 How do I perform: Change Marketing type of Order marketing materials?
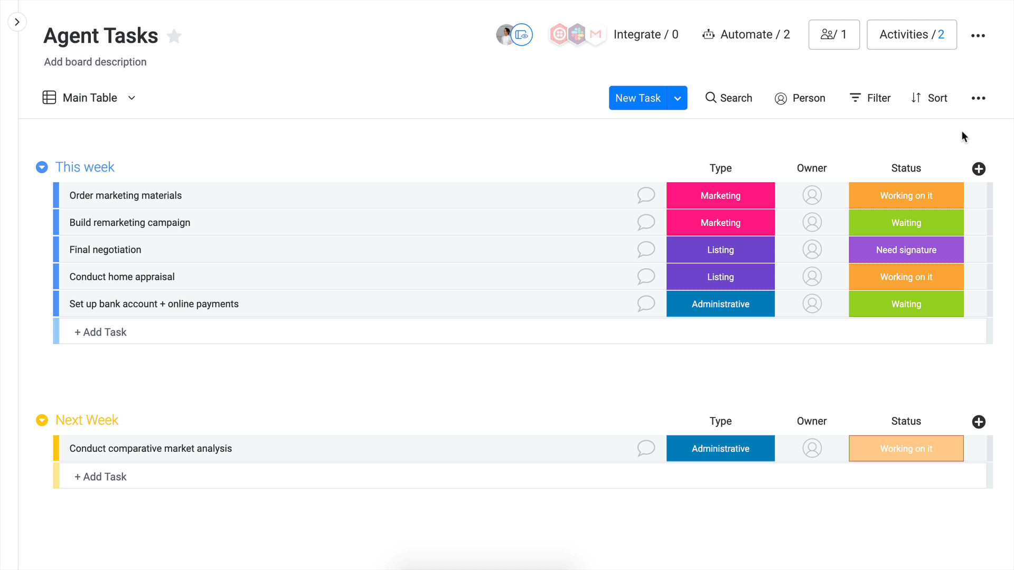[720, 195]
